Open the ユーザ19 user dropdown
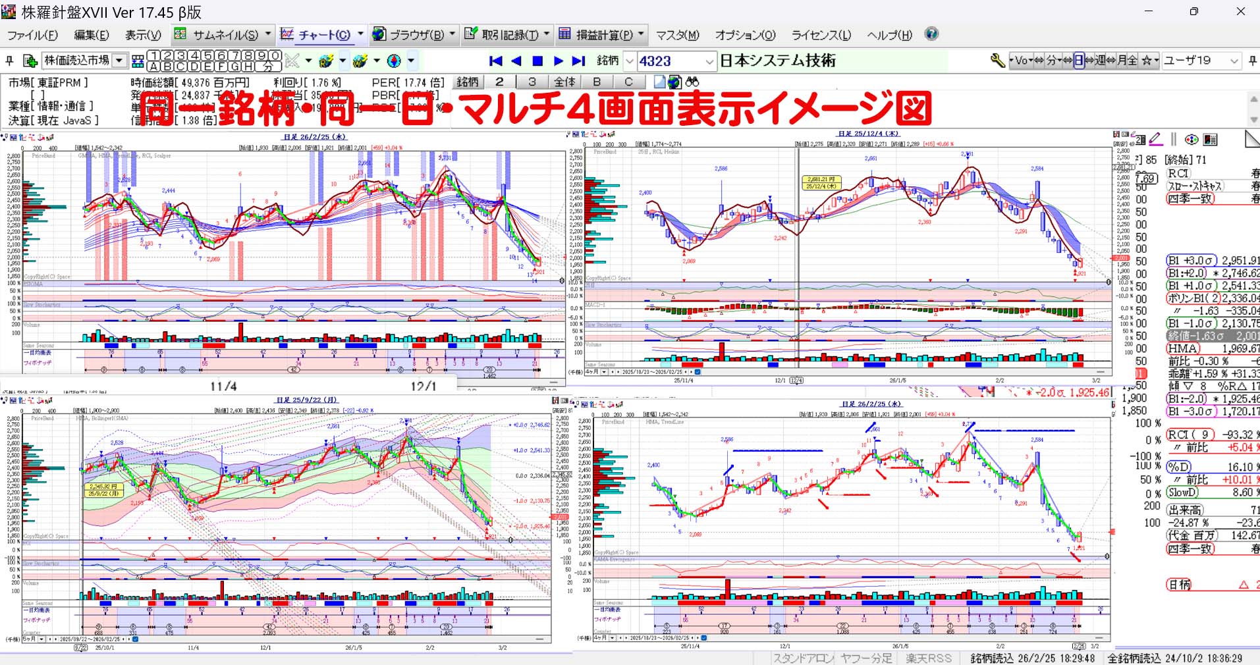Viewport: 1260px width, 665px height. click(1234, 61)
